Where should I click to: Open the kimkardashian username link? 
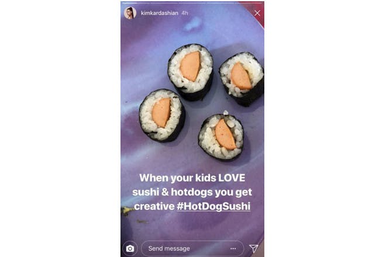160,13
